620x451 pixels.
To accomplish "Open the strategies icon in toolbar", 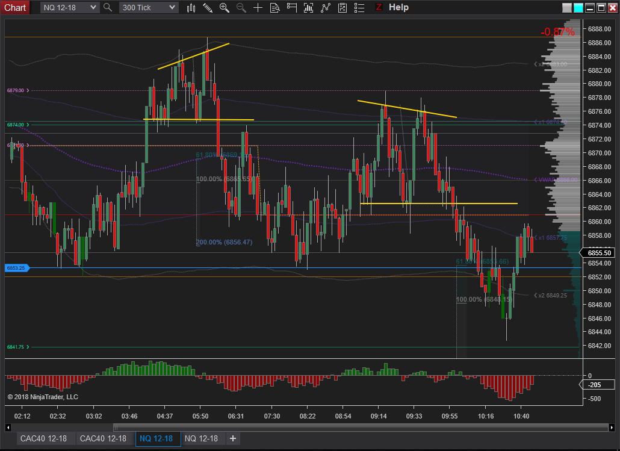I will click(343, 7).
